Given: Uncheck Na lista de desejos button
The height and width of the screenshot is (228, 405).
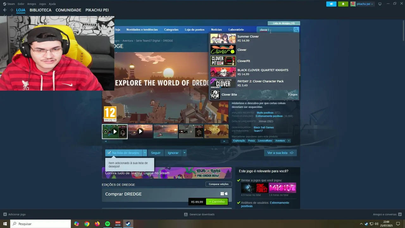Looking at the screenshot, I should click(124, 153).
